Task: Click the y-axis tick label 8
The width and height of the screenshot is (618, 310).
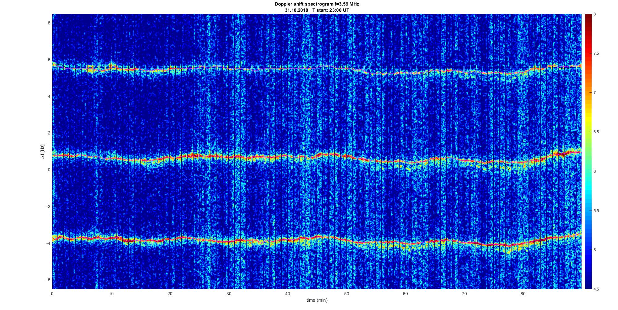Action: [x=49, y=23]
